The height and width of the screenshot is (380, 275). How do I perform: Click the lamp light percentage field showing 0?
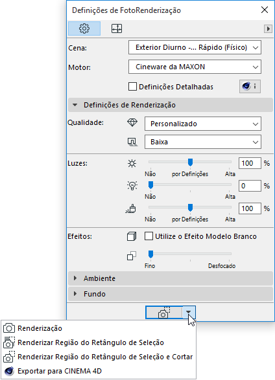click(x=250, y=186)
